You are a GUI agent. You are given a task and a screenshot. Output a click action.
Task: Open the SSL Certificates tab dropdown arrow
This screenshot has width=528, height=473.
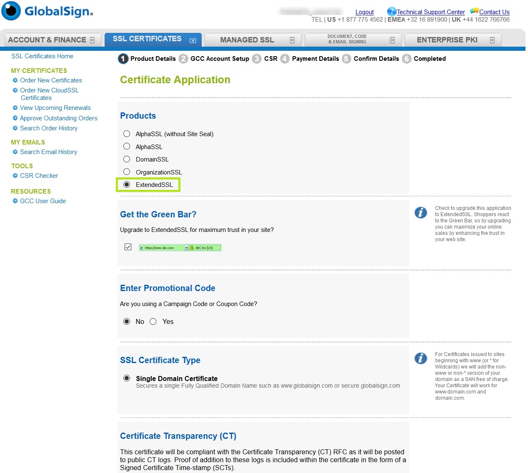pos(193,40)
